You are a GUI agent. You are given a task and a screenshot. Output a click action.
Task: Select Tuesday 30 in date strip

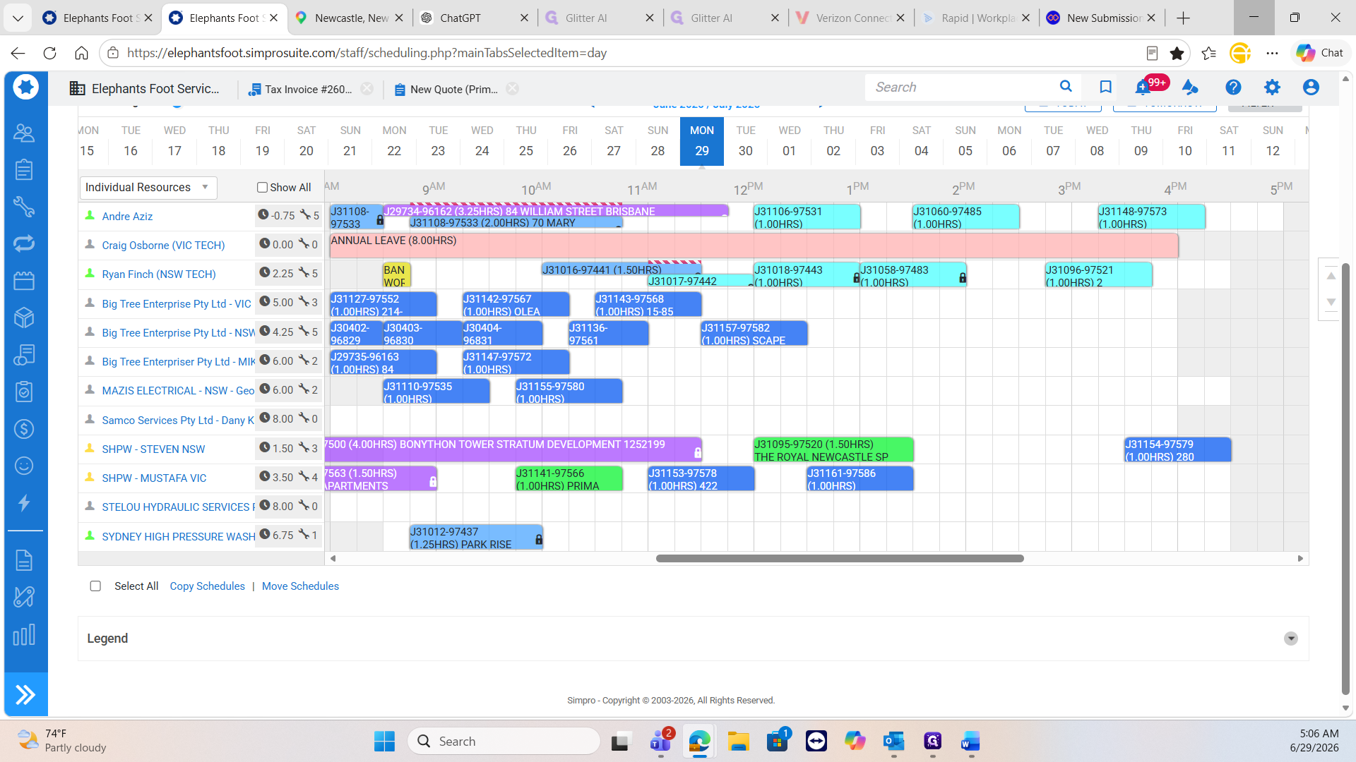[746, 141]
